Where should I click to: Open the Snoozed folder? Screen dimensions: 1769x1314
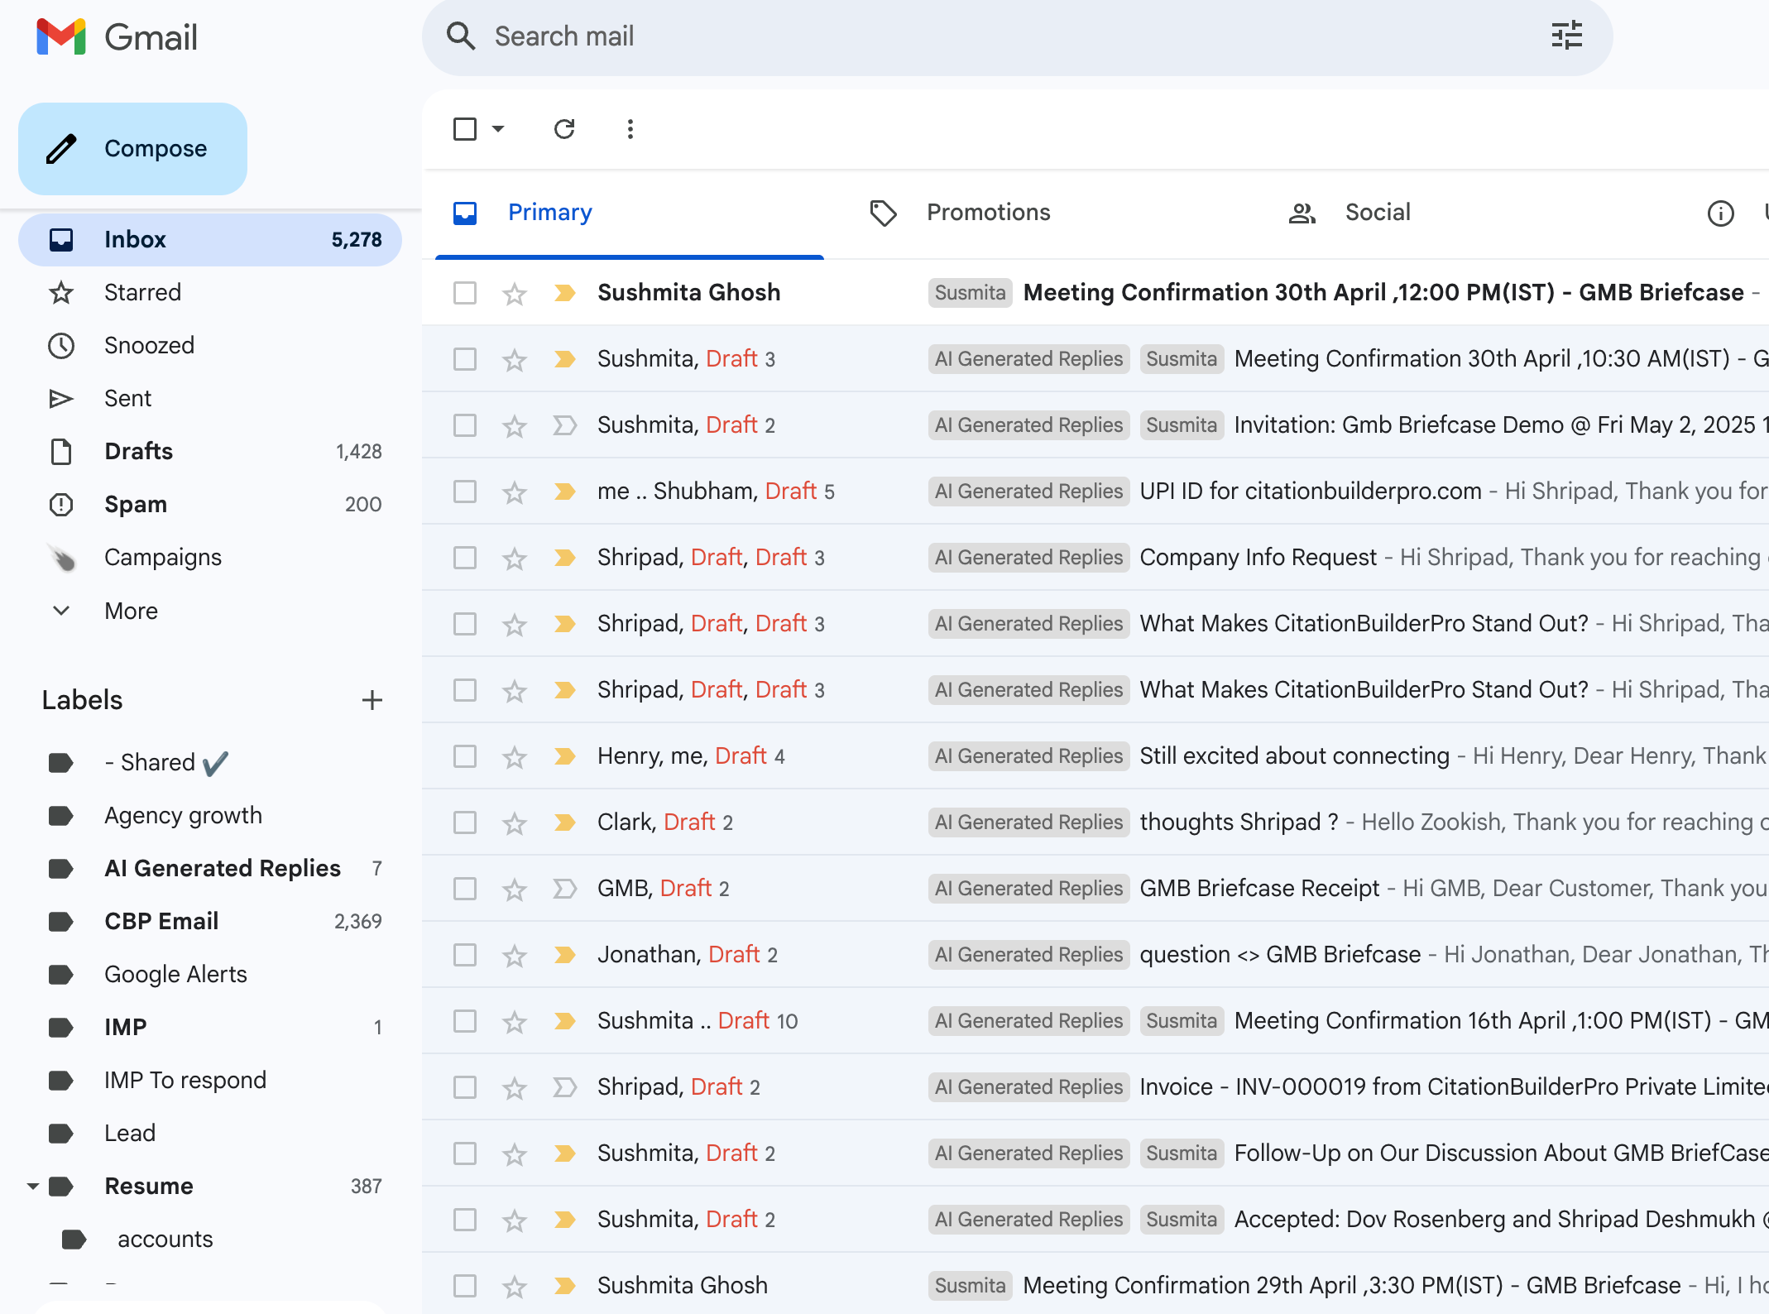[210, 346]
